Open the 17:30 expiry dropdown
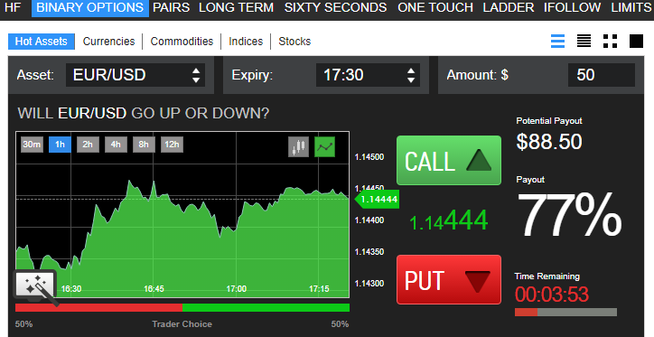Image resolution: width=654 pixels, height=337 pixels. 368,75
